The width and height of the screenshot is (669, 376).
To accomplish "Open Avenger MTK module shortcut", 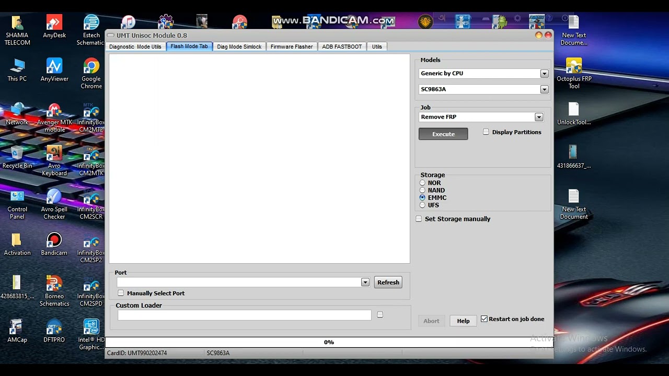I will click(x=54, y=111).
